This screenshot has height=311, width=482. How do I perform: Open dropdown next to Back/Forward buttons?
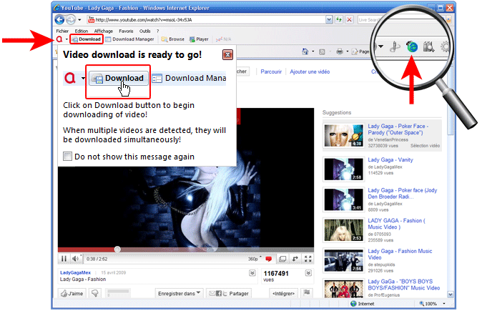click(x=79, y=20)
